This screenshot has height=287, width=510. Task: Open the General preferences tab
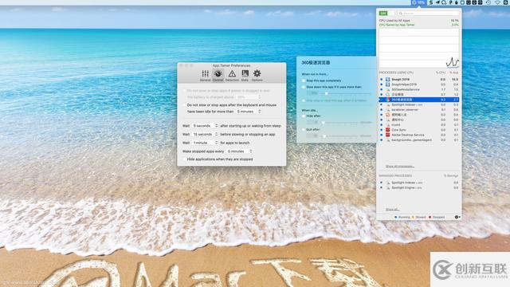point(205,76)
